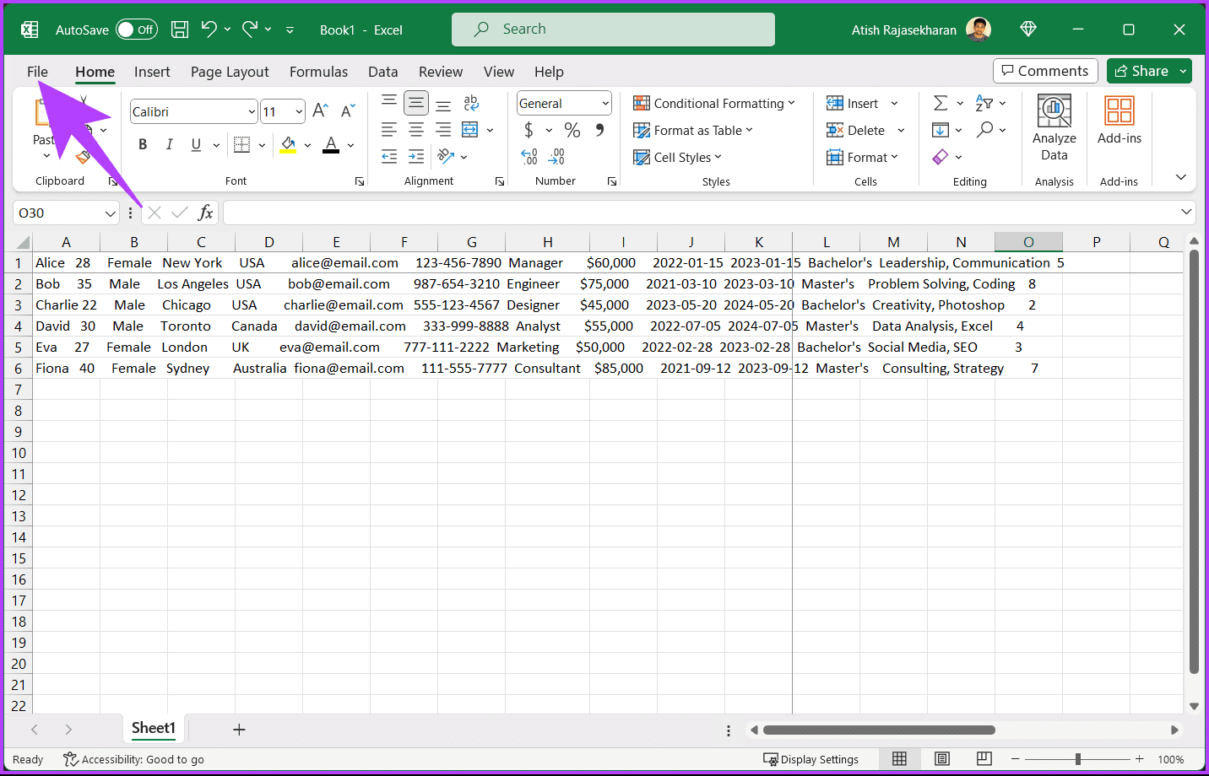Open the File menu
Viewport: 1209px width, 776px height.
click(37, 72)
